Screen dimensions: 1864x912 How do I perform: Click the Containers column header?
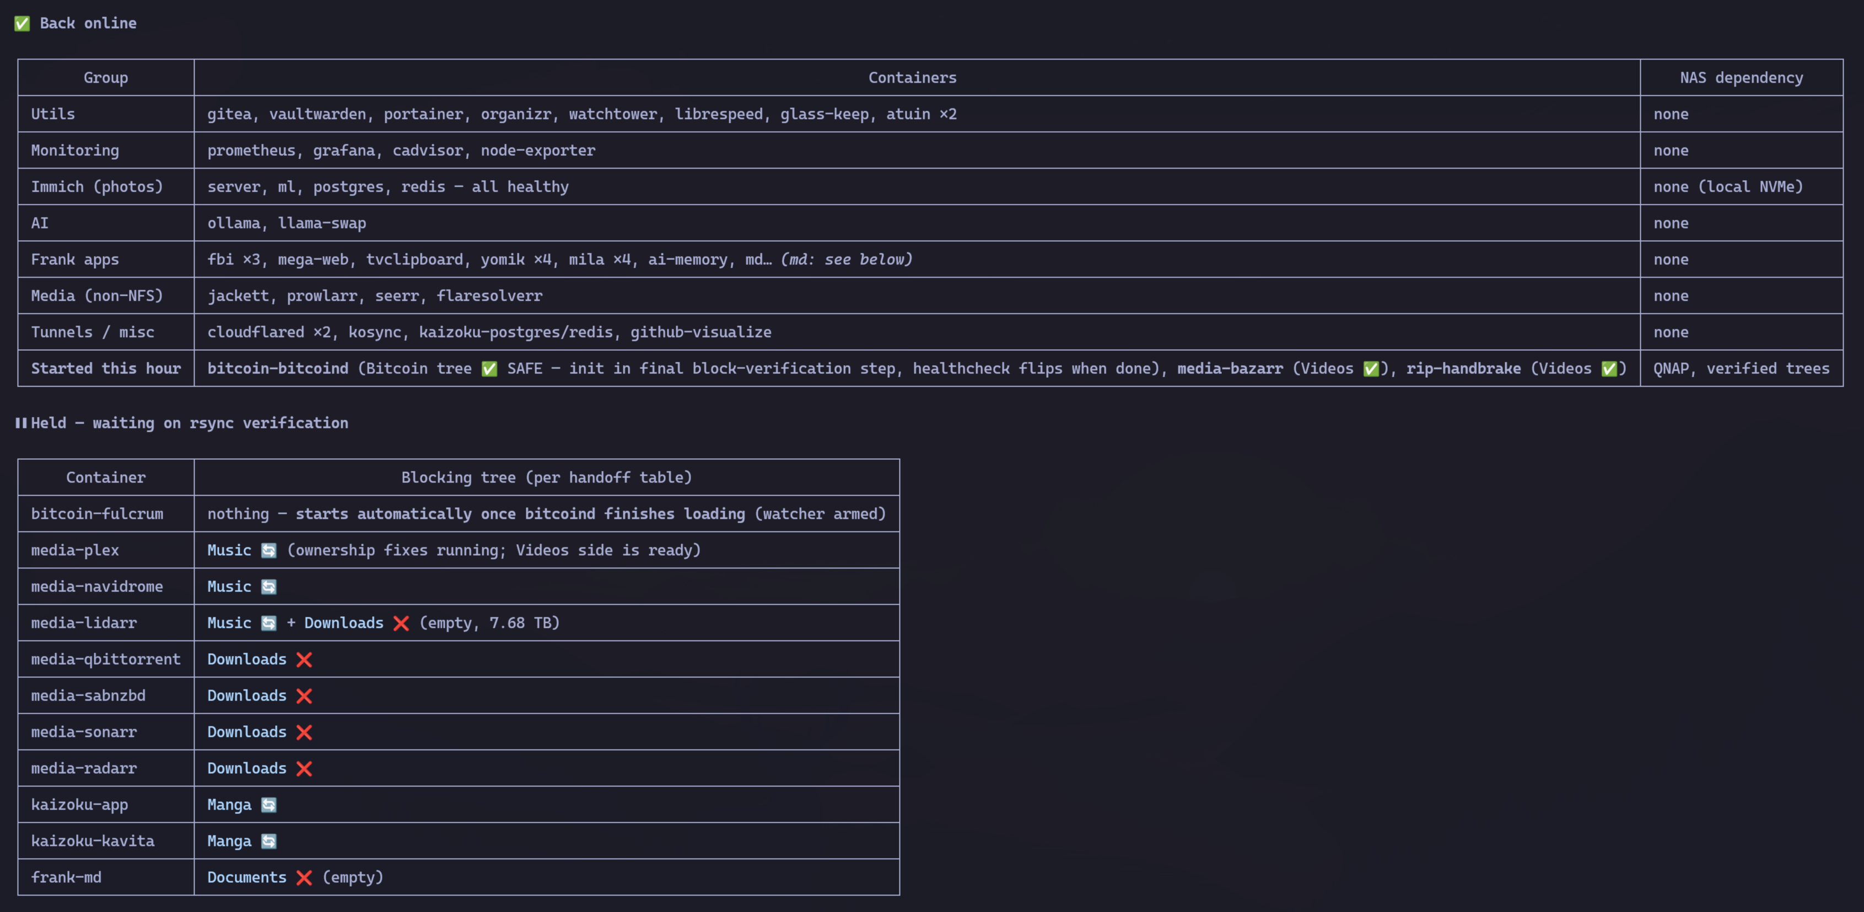[x=917, y=78]
